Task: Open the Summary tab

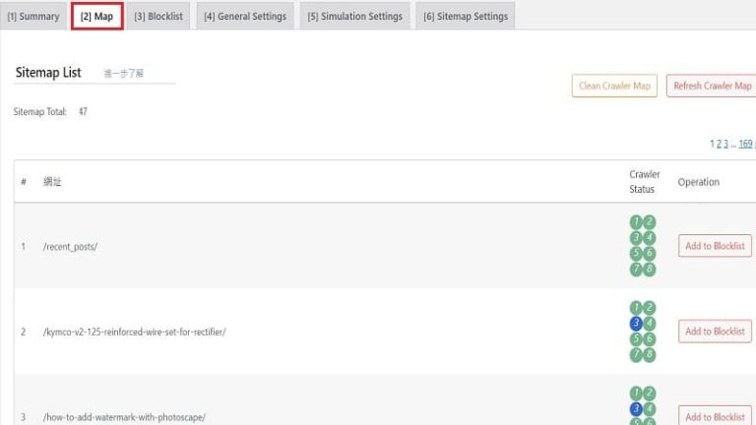Action: (x=33, y=17)
